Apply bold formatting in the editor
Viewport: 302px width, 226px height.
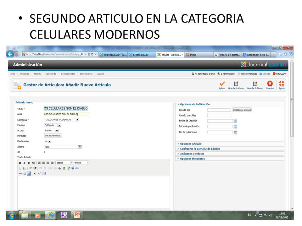[20, 163]
